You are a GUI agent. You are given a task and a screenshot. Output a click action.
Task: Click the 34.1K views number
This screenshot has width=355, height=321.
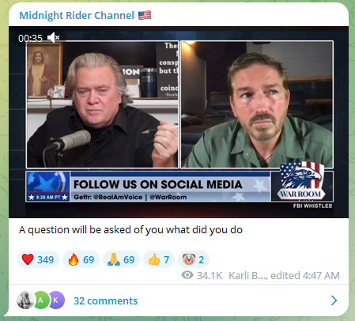pos(210,275)
